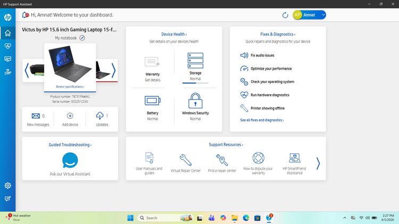This screenshot has width=399, height=224.
Task: Open the Storage icon
Action: (195, 61)
